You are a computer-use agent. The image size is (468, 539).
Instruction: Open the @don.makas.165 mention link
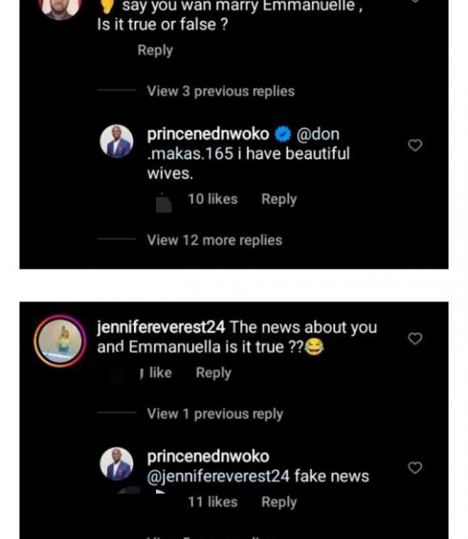point(318,135)
